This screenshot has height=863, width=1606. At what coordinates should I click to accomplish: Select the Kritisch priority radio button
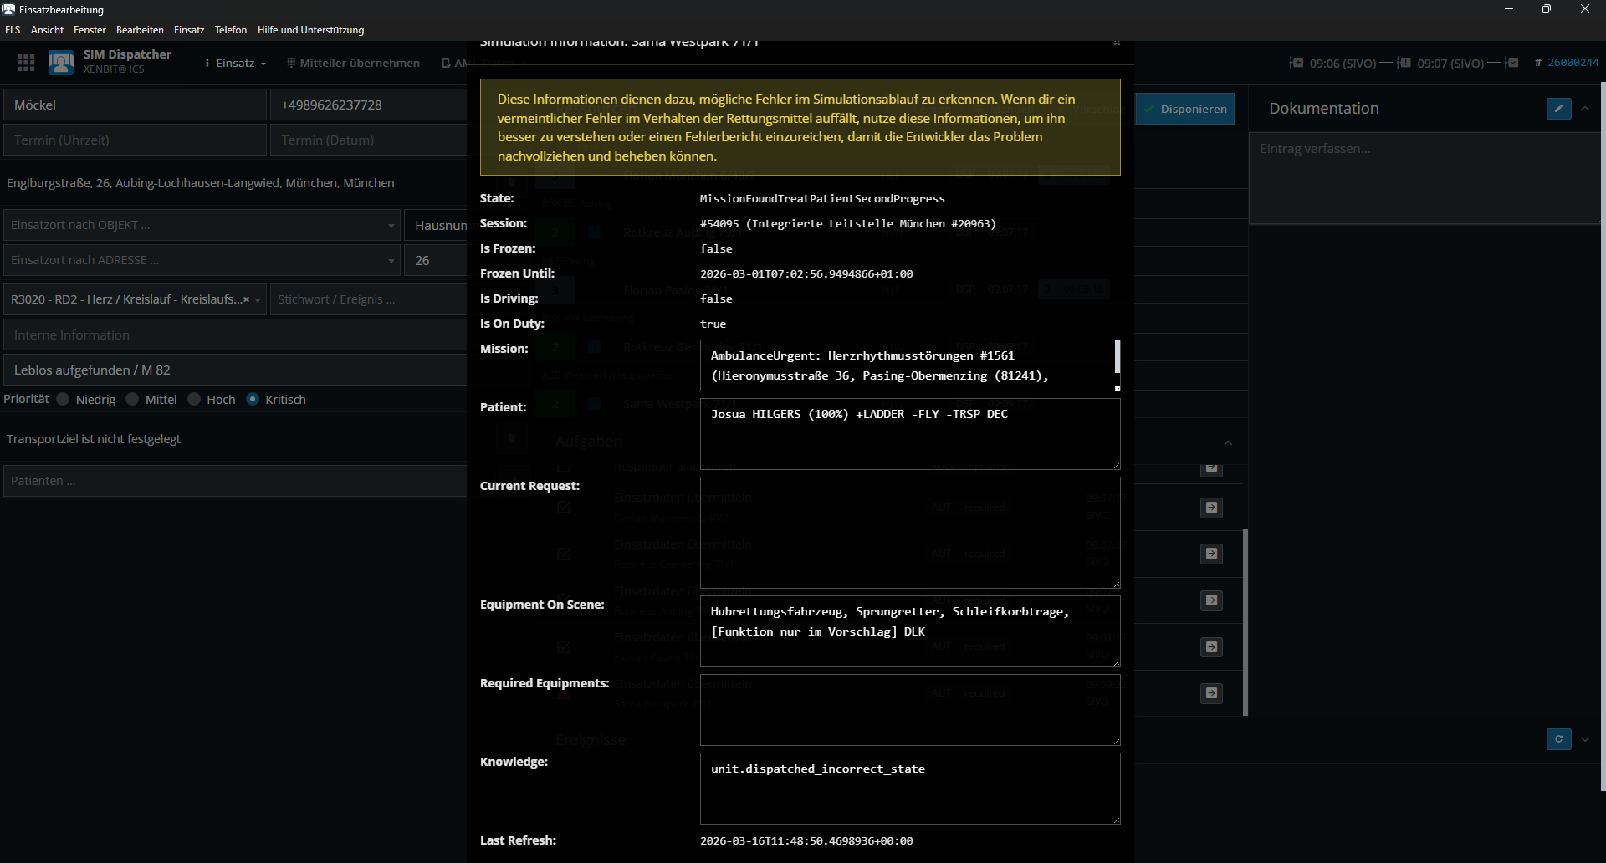tap(253, 400)
